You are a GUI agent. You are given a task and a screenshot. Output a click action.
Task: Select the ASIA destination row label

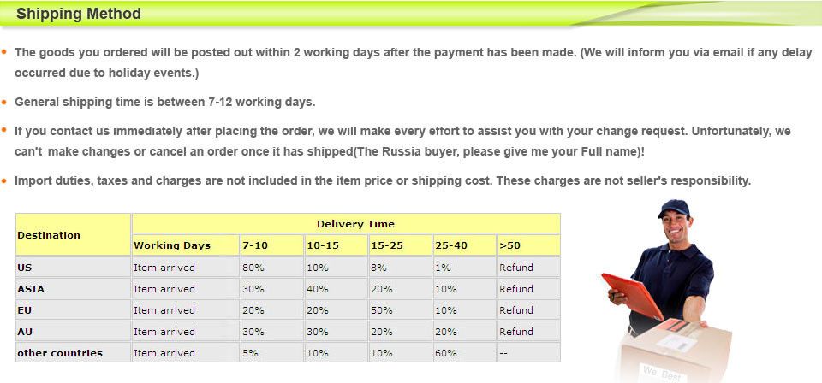pyautogui.click(x=73, y=288)
